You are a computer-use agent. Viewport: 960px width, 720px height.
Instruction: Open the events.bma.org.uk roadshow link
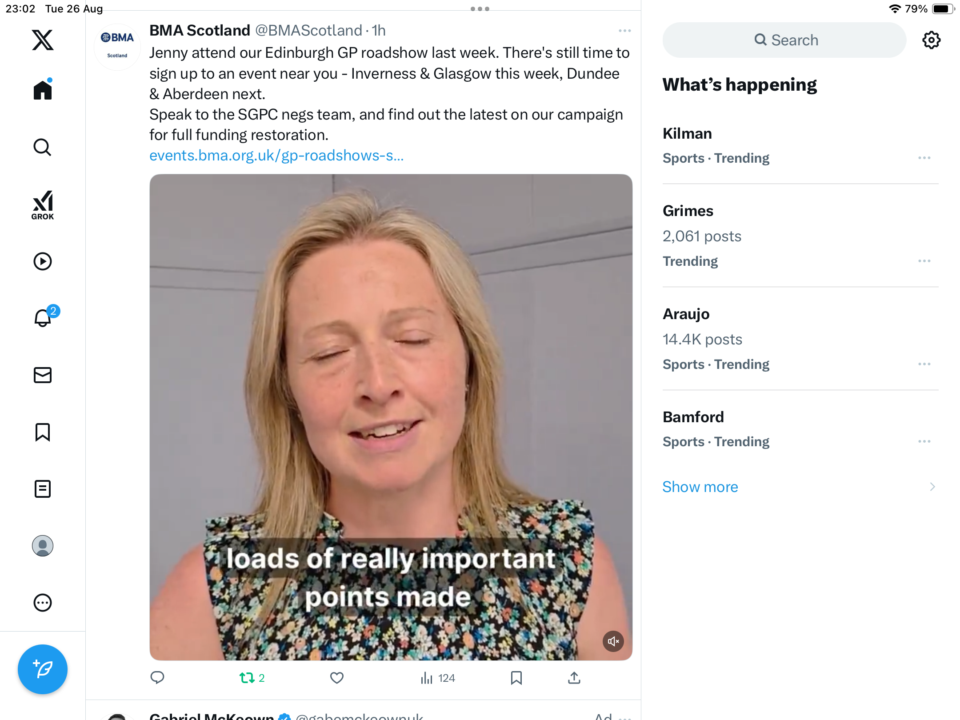(276, 156)
